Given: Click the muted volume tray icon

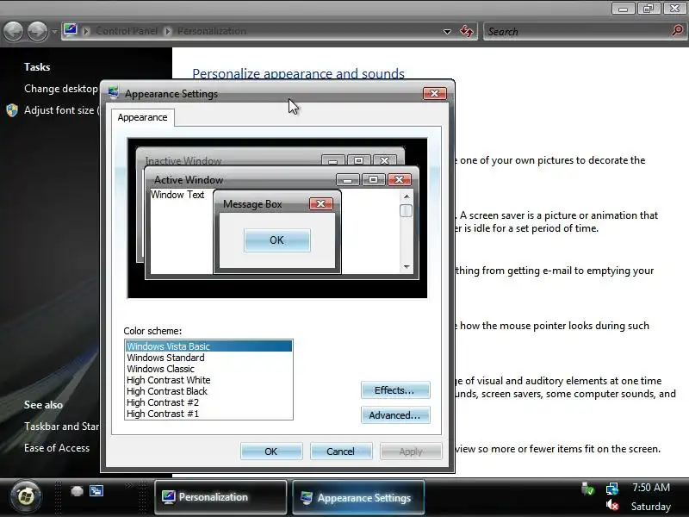Looking at the screenshot, I should click(x=612, y=506).
